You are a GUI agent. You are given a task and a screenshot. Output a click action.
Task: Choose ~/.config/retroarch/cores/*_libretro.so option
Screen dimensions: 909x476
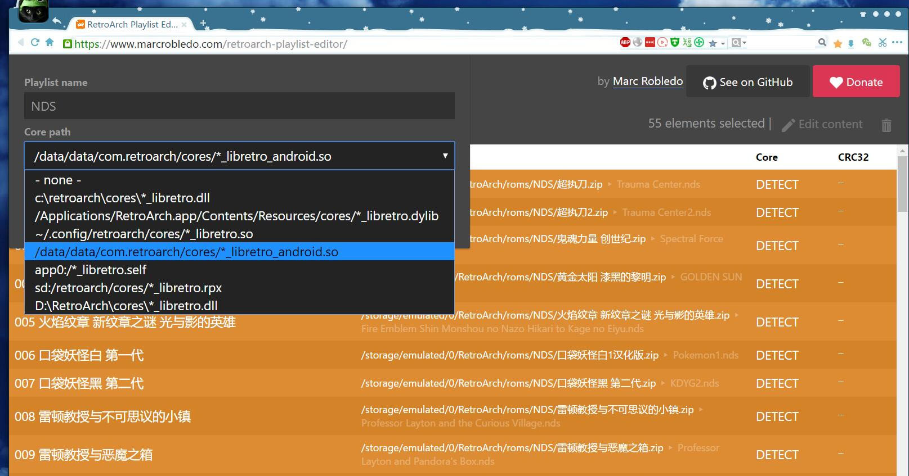239,234
